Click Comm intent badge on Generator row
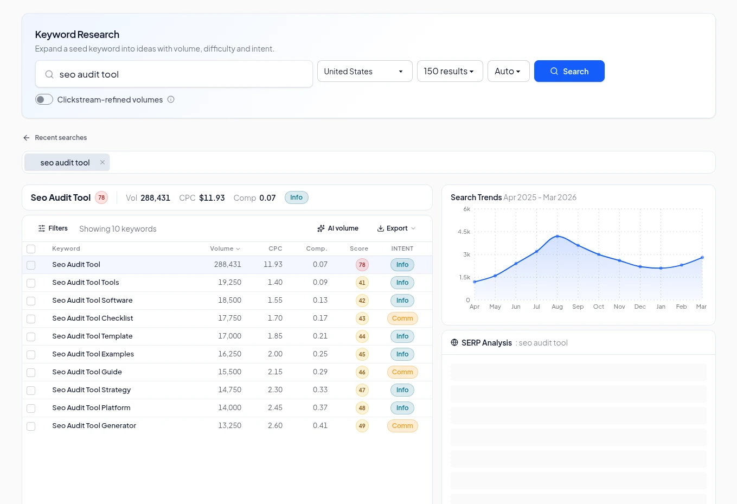 pos(402,426)
